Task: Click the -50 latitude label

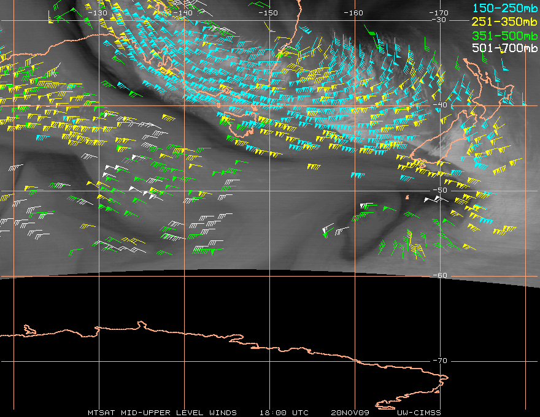Action: pos(440,190)
